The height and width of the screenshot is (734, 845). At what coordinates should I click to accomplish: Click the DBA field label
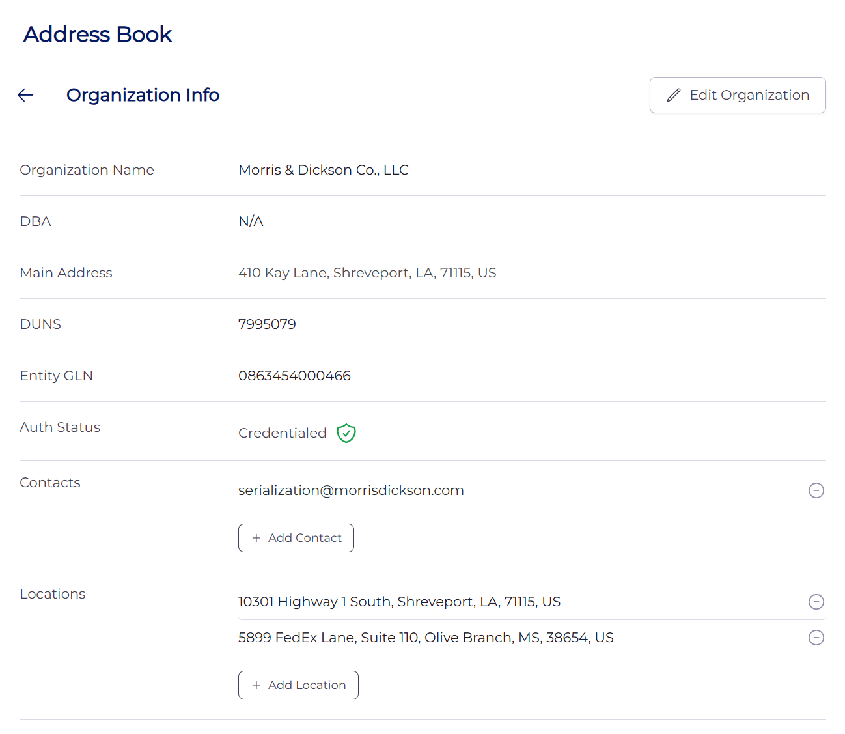click(x=35, y=221)
